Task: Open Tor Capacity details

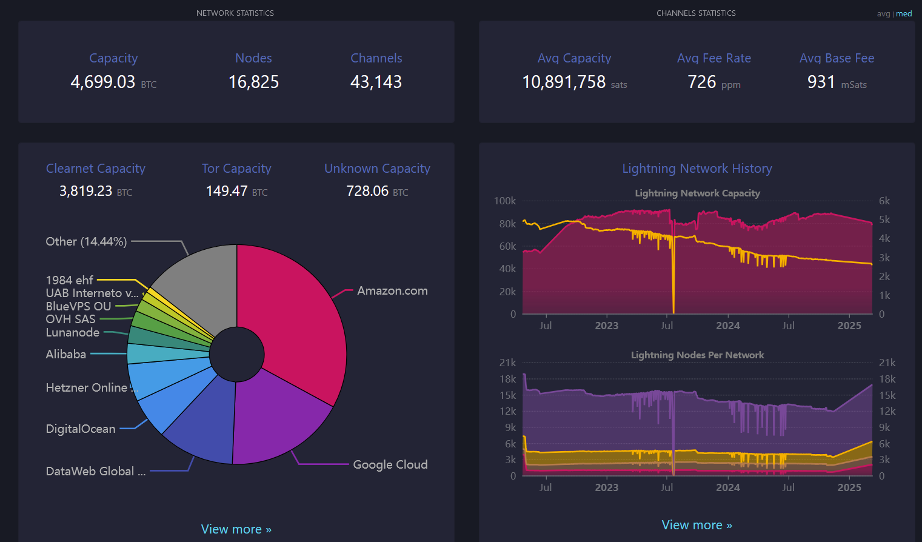Action: coord(236,169)
